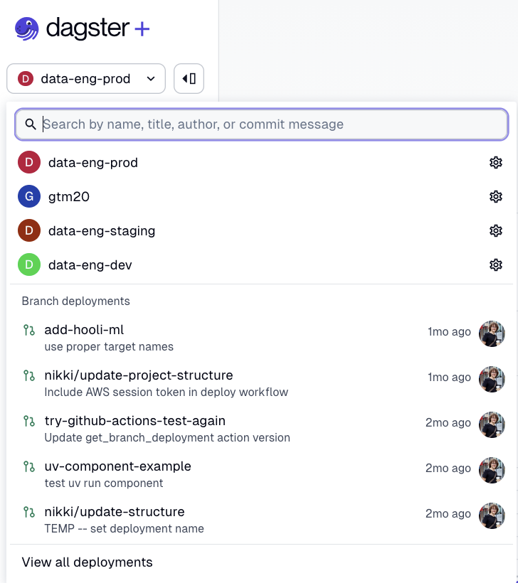Collapse the sidebar with the panel icon
Viewport: 518px width, 583px height.
pyautogui.click(x=189, y=79)
